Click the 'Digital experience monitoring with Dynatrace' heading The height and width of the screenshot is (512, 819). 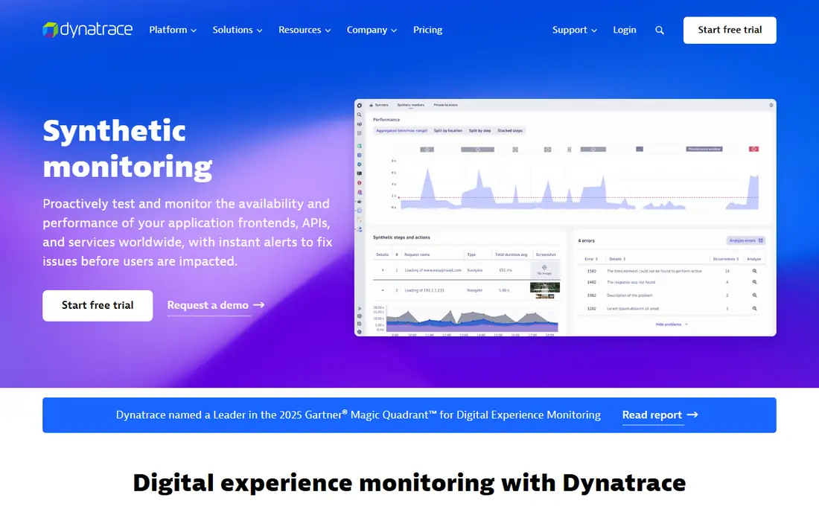pyautogui.click(x=409, y=482)
